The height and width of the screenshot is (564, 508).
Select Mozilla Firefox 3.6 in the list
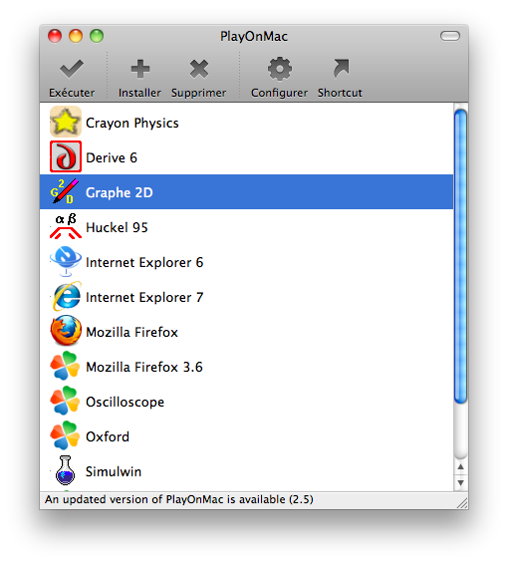pos(247,367)
